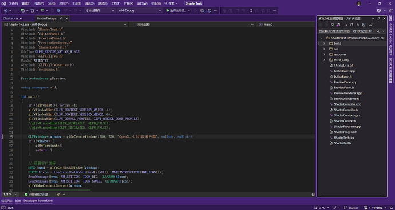The width and height of the screenshot is (395, 210).
Task: Open the File menu
Action: click(13, 3)
